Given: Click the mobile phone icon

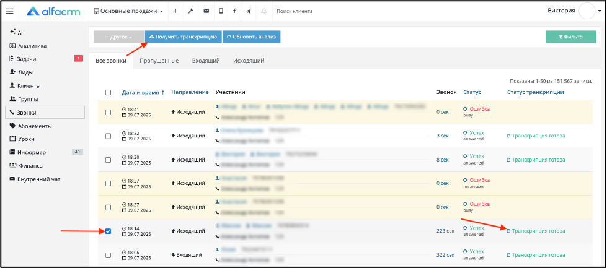Looking at the screenshot, I should 221,11.
